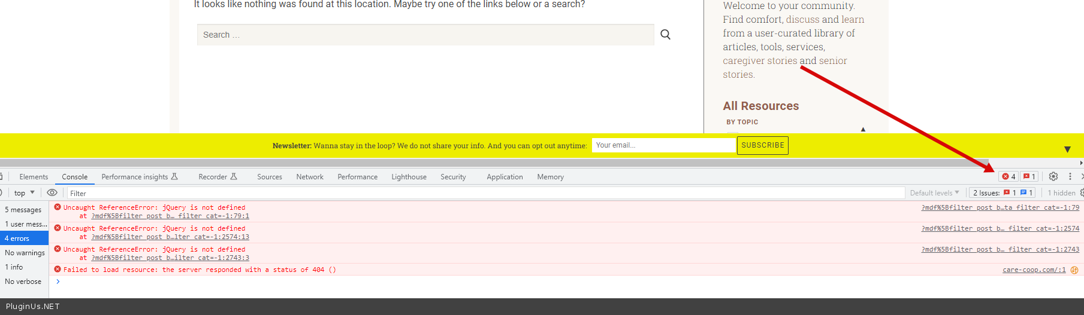Click the SUBSCRIBE button

tap(762, 145)
